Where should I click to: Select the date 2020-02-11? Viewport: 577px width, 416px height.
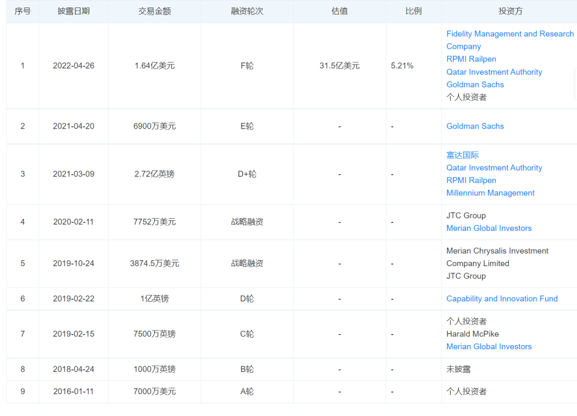click(74, 222)
